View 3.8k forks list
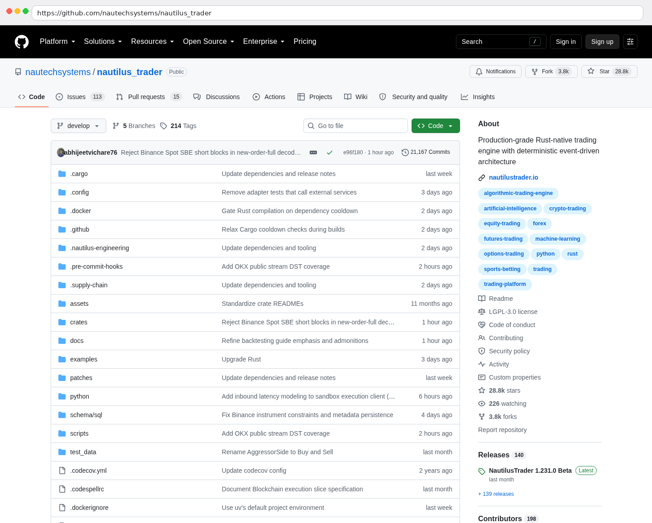Screen dimensions: 652x523 click(x=498, y=417)
